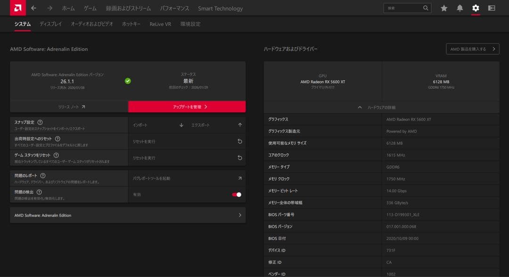Image resolution: width=509 pixels, height=277 pixels.
Task: Open settings with the gear icon
Action: point(476,8)
